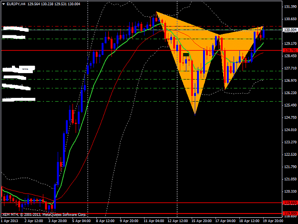The image size is (298, 224).
Task: Select the time axis label 2 Apr 12:00
Action: coord(34,221)
